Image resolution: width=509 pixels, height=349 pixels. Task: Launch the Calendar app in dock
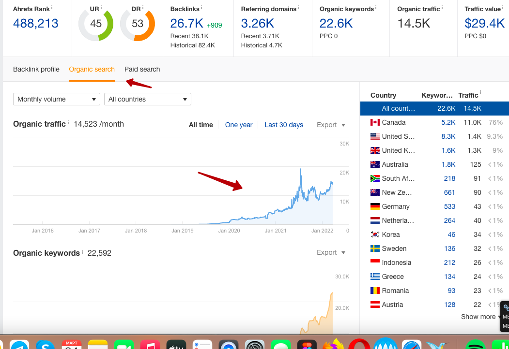72,344
